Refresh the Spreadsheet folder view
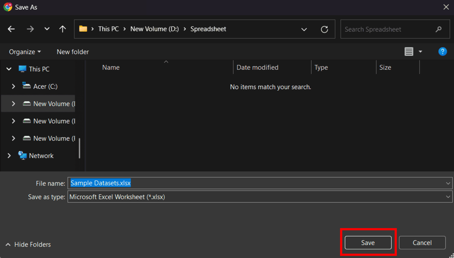 [324, 29]
